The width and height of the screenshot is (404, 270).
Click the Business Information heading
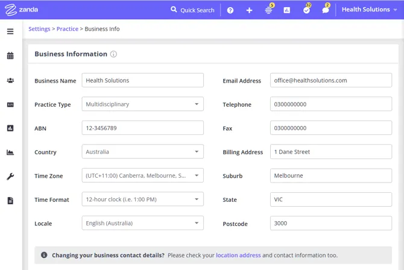(x=71, y=54)
